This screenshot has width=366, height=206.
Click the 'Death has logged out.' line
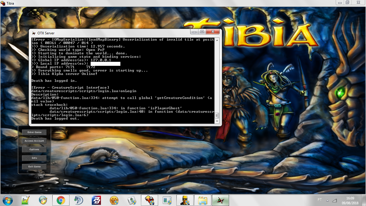click(x=55, y=118)
